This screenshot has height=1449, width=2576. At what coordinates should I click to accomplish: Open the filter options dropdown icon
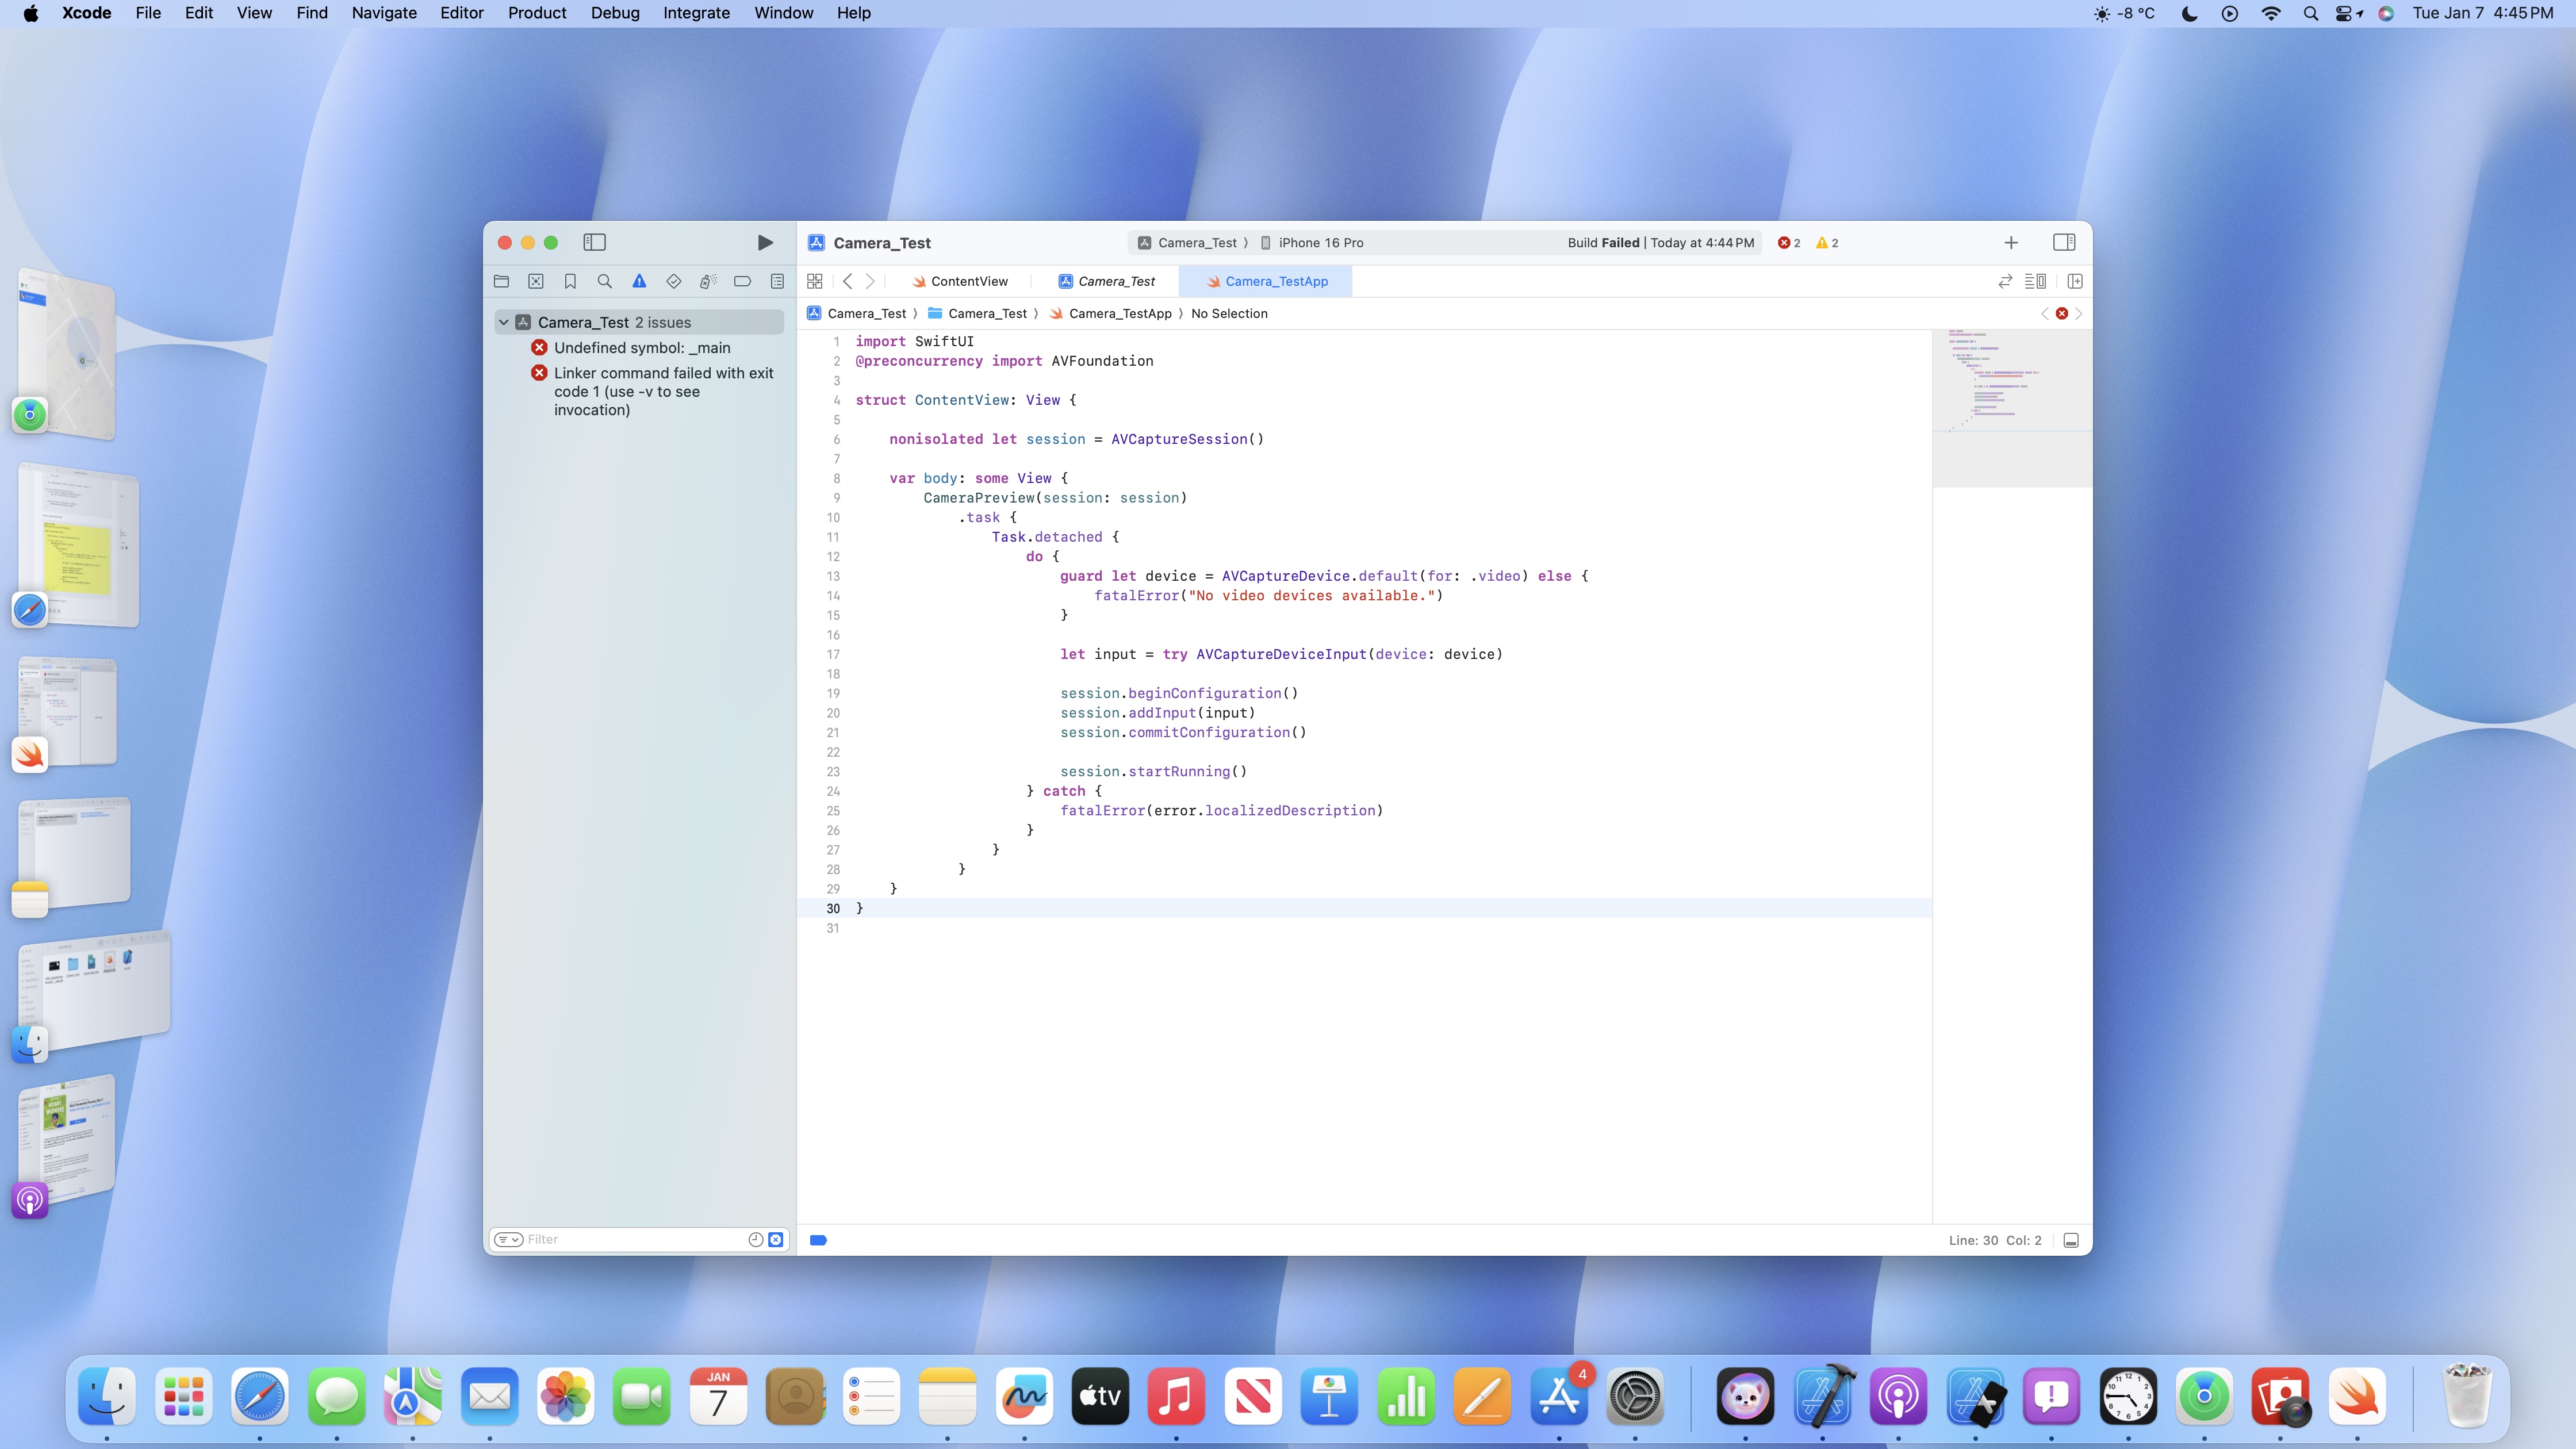(x=509, y=1239)
